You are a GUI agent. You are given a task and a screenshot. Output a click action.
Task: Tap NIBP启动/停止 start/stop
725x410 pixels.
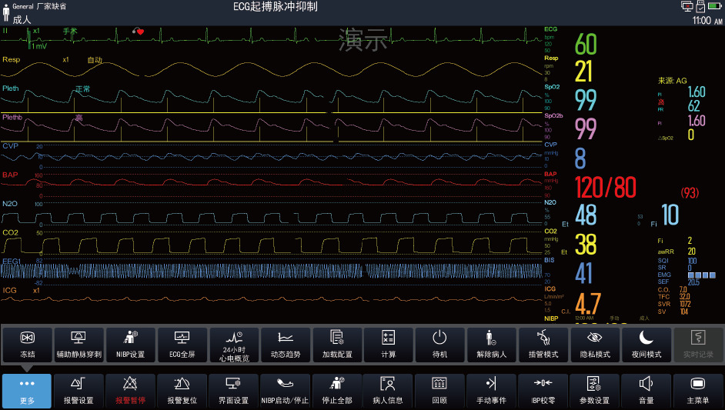click(285, 391)
